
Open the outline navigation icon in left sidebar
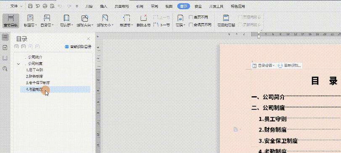coord(5,37)
